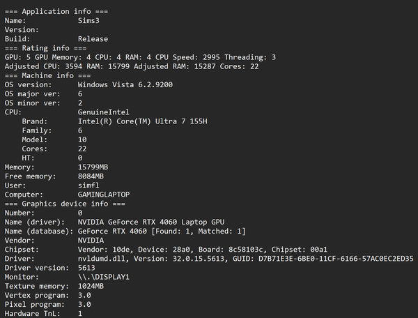Screen dimensions: 418x318
Task: Click the database match Found 1 Matched 1 text
Action: (x=199, y=231)
